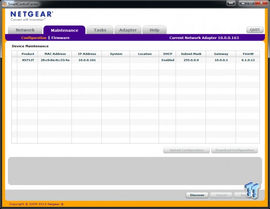Click the Device Maintenance heading
The height and width of the screenshot is (209, 270).
coord(30,46)
